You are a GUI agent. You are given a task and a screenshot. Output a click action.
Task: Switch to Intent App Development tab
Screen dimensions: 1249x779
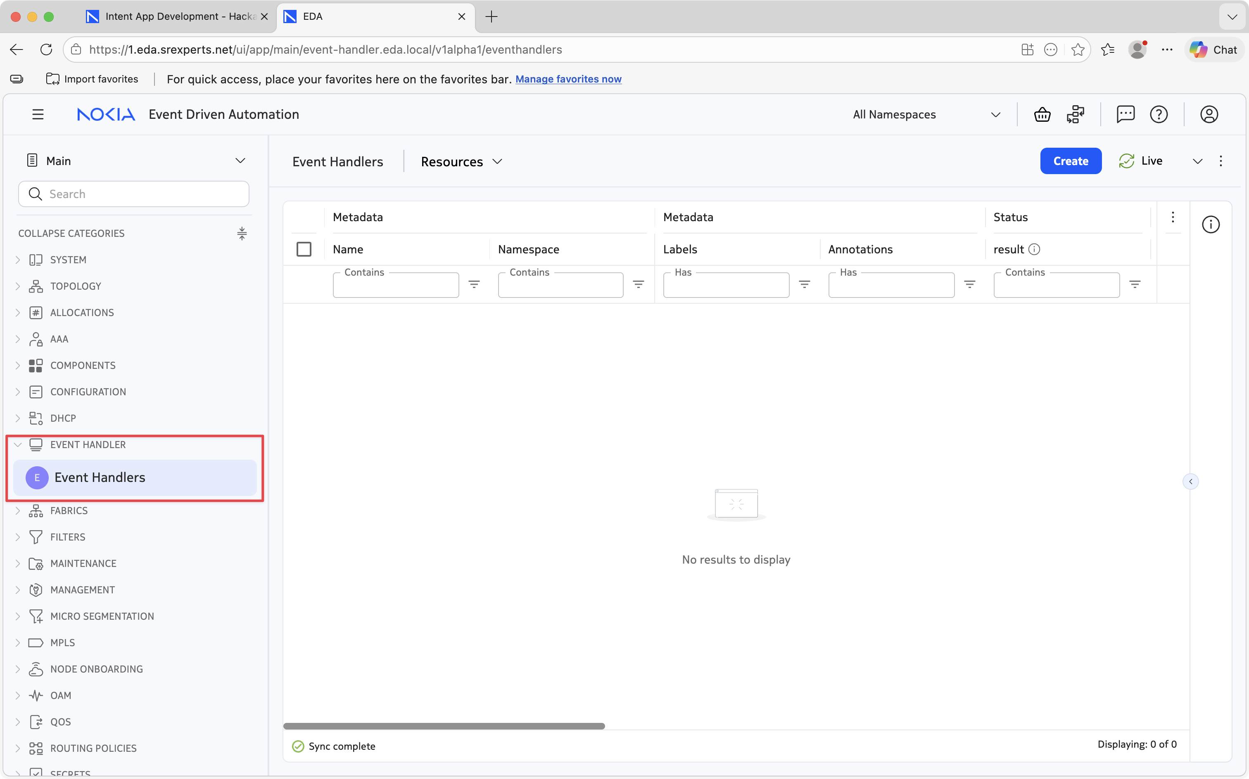point(177,17)
